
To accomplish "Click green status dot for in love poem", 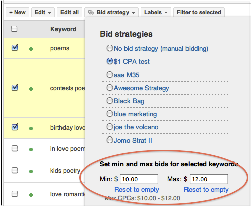I will (31, 149).
